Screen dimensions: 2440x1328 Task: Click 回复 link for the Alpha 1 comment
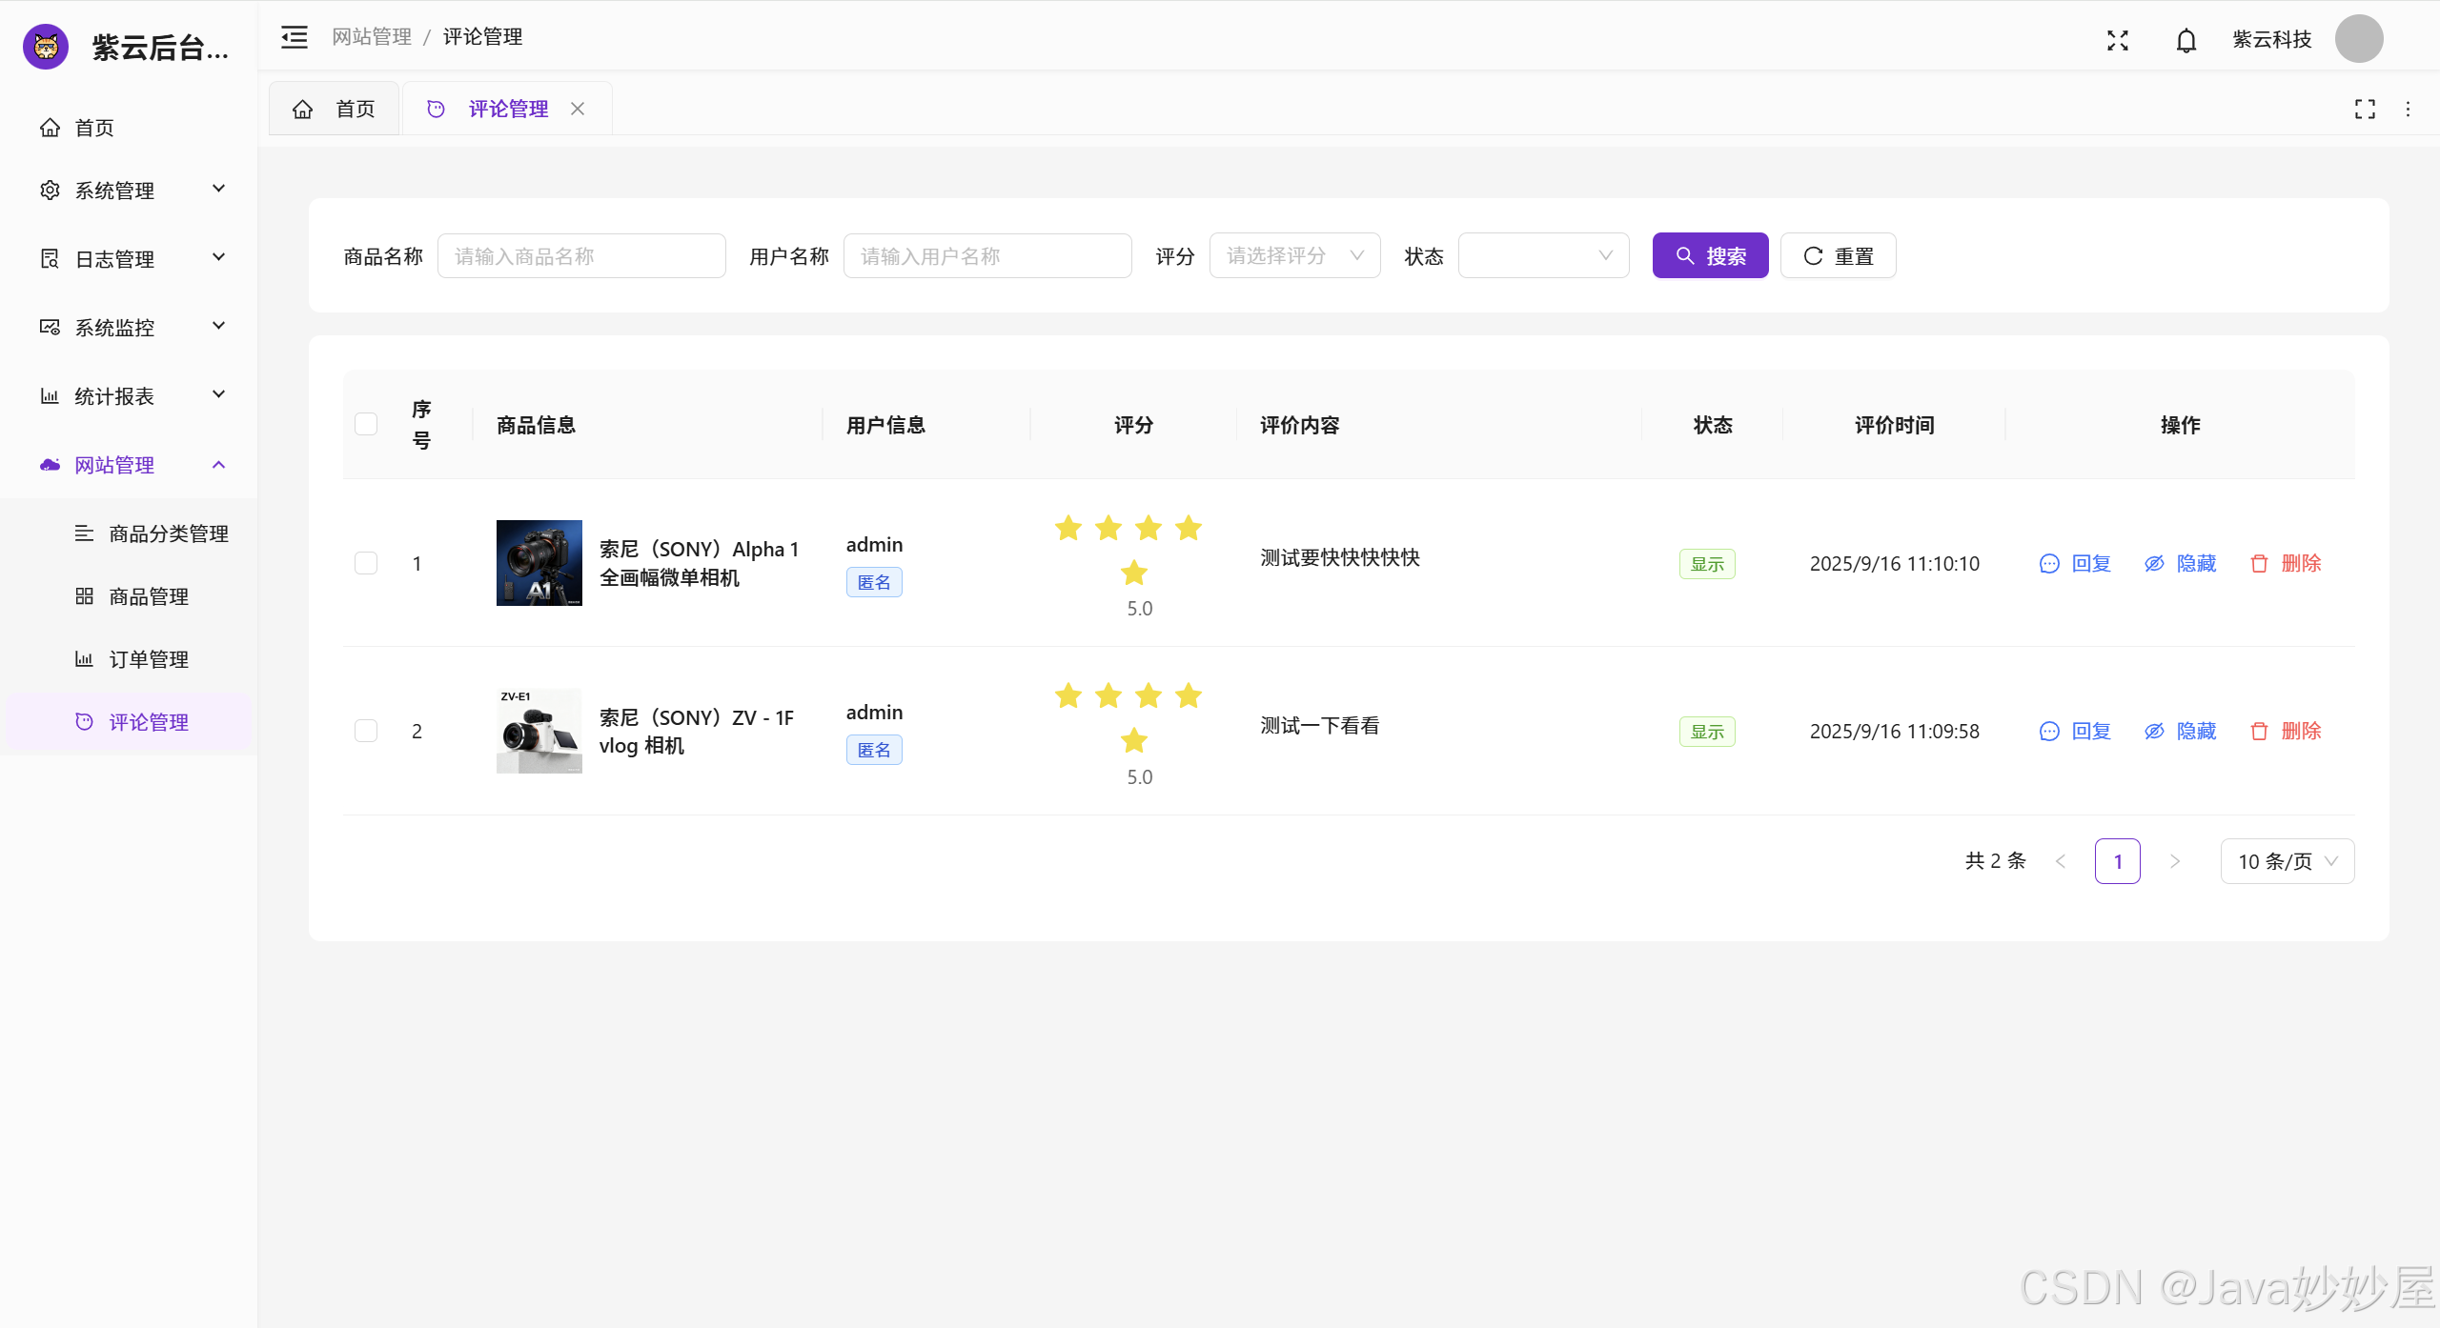click(x=2091, y=564)
